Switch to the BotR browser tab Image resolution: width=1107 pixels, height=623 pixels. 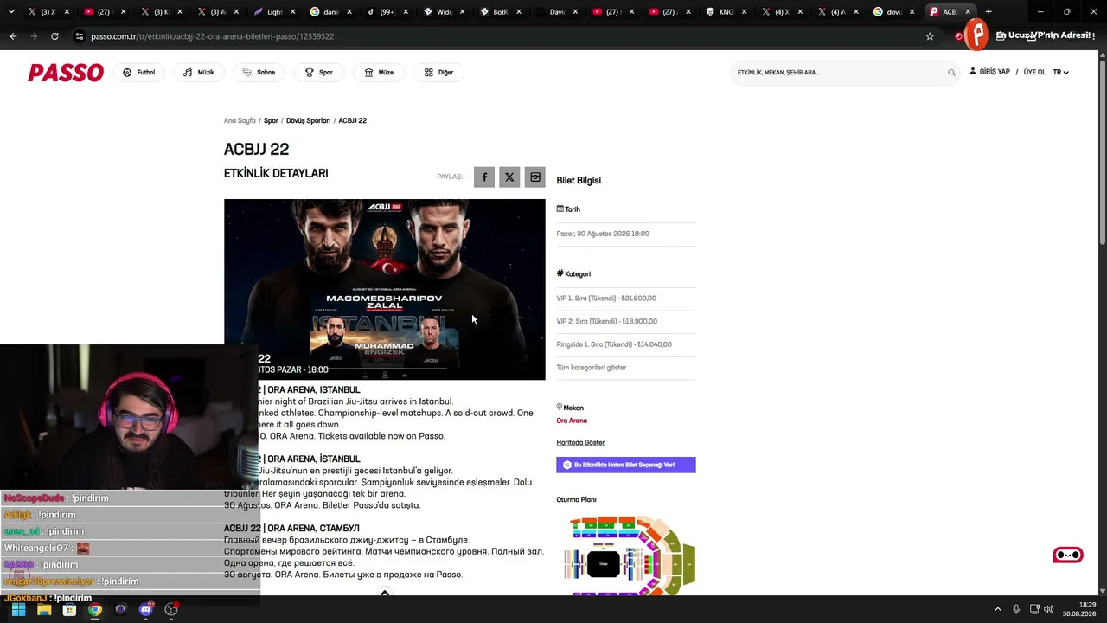click(500, 12)
